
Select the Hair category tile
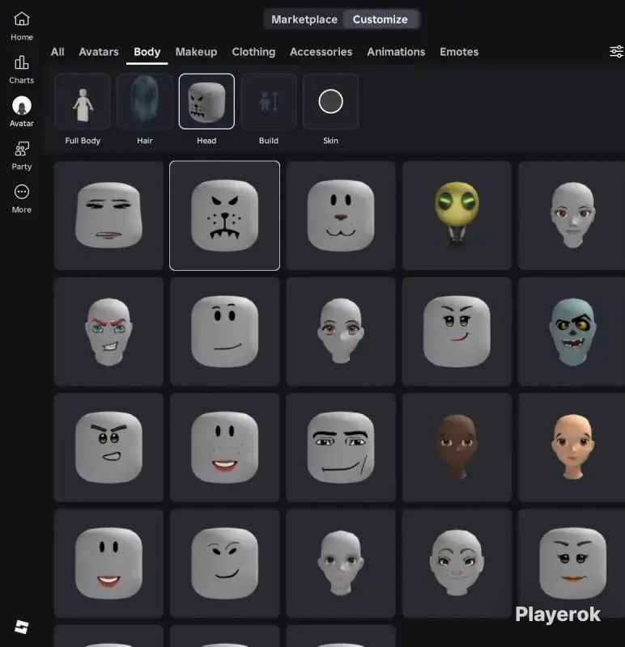145,102
